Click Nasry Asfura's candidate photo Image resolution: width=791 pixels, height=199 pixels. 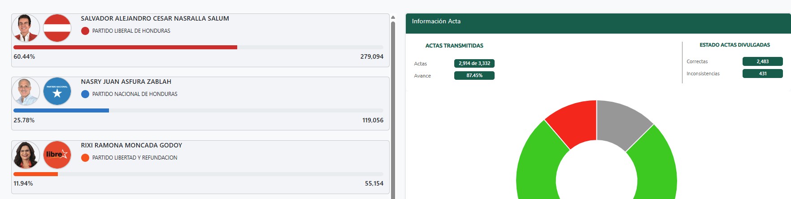click(x=26, y=91)
